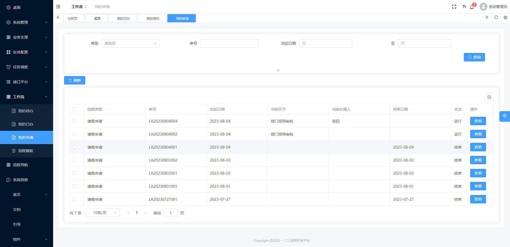
Task: Click 发起日期 start date calendar field
Action: tap(325, 43)
